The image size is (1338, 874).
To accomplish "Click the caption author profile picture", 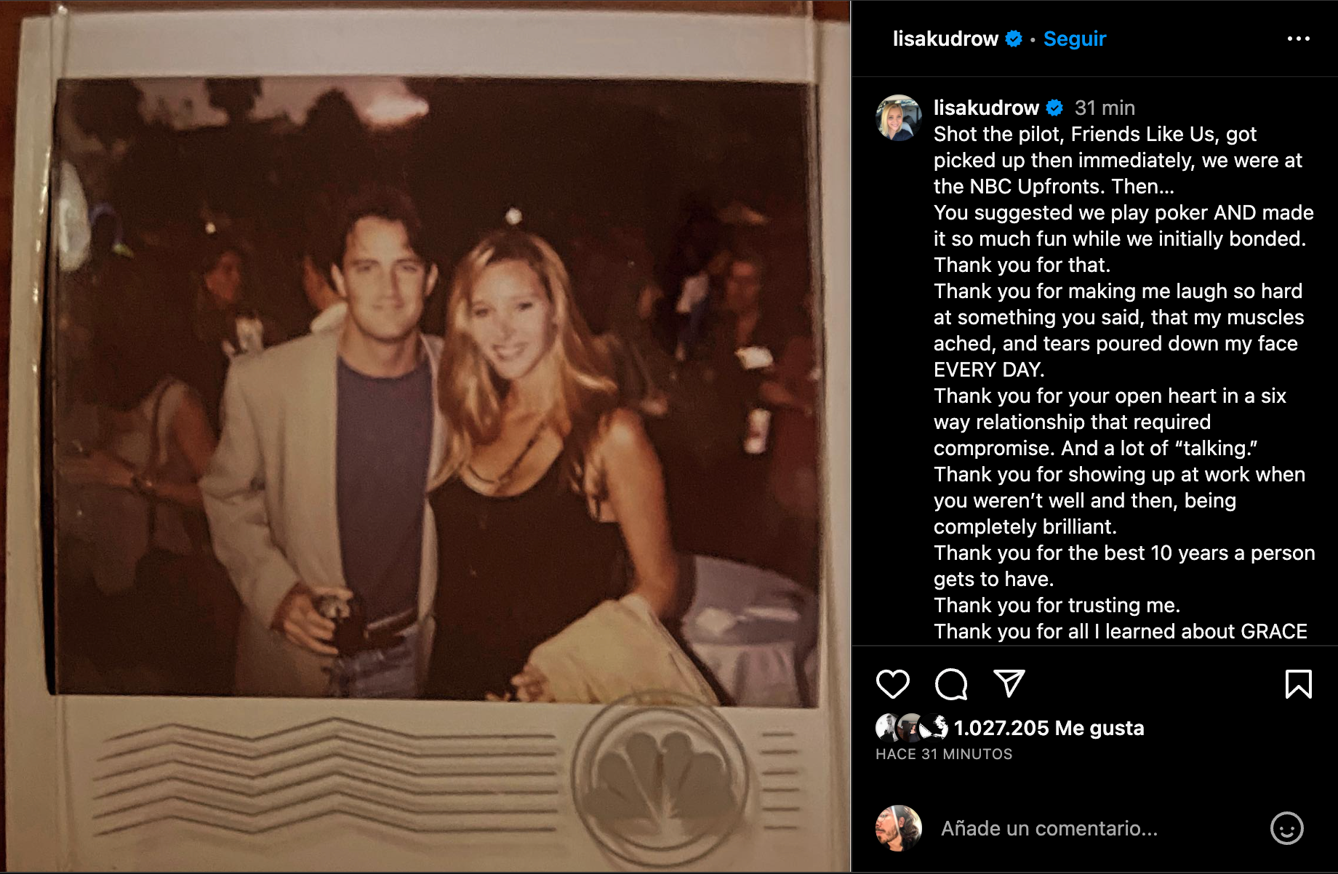I will click(x=899, y=117).
